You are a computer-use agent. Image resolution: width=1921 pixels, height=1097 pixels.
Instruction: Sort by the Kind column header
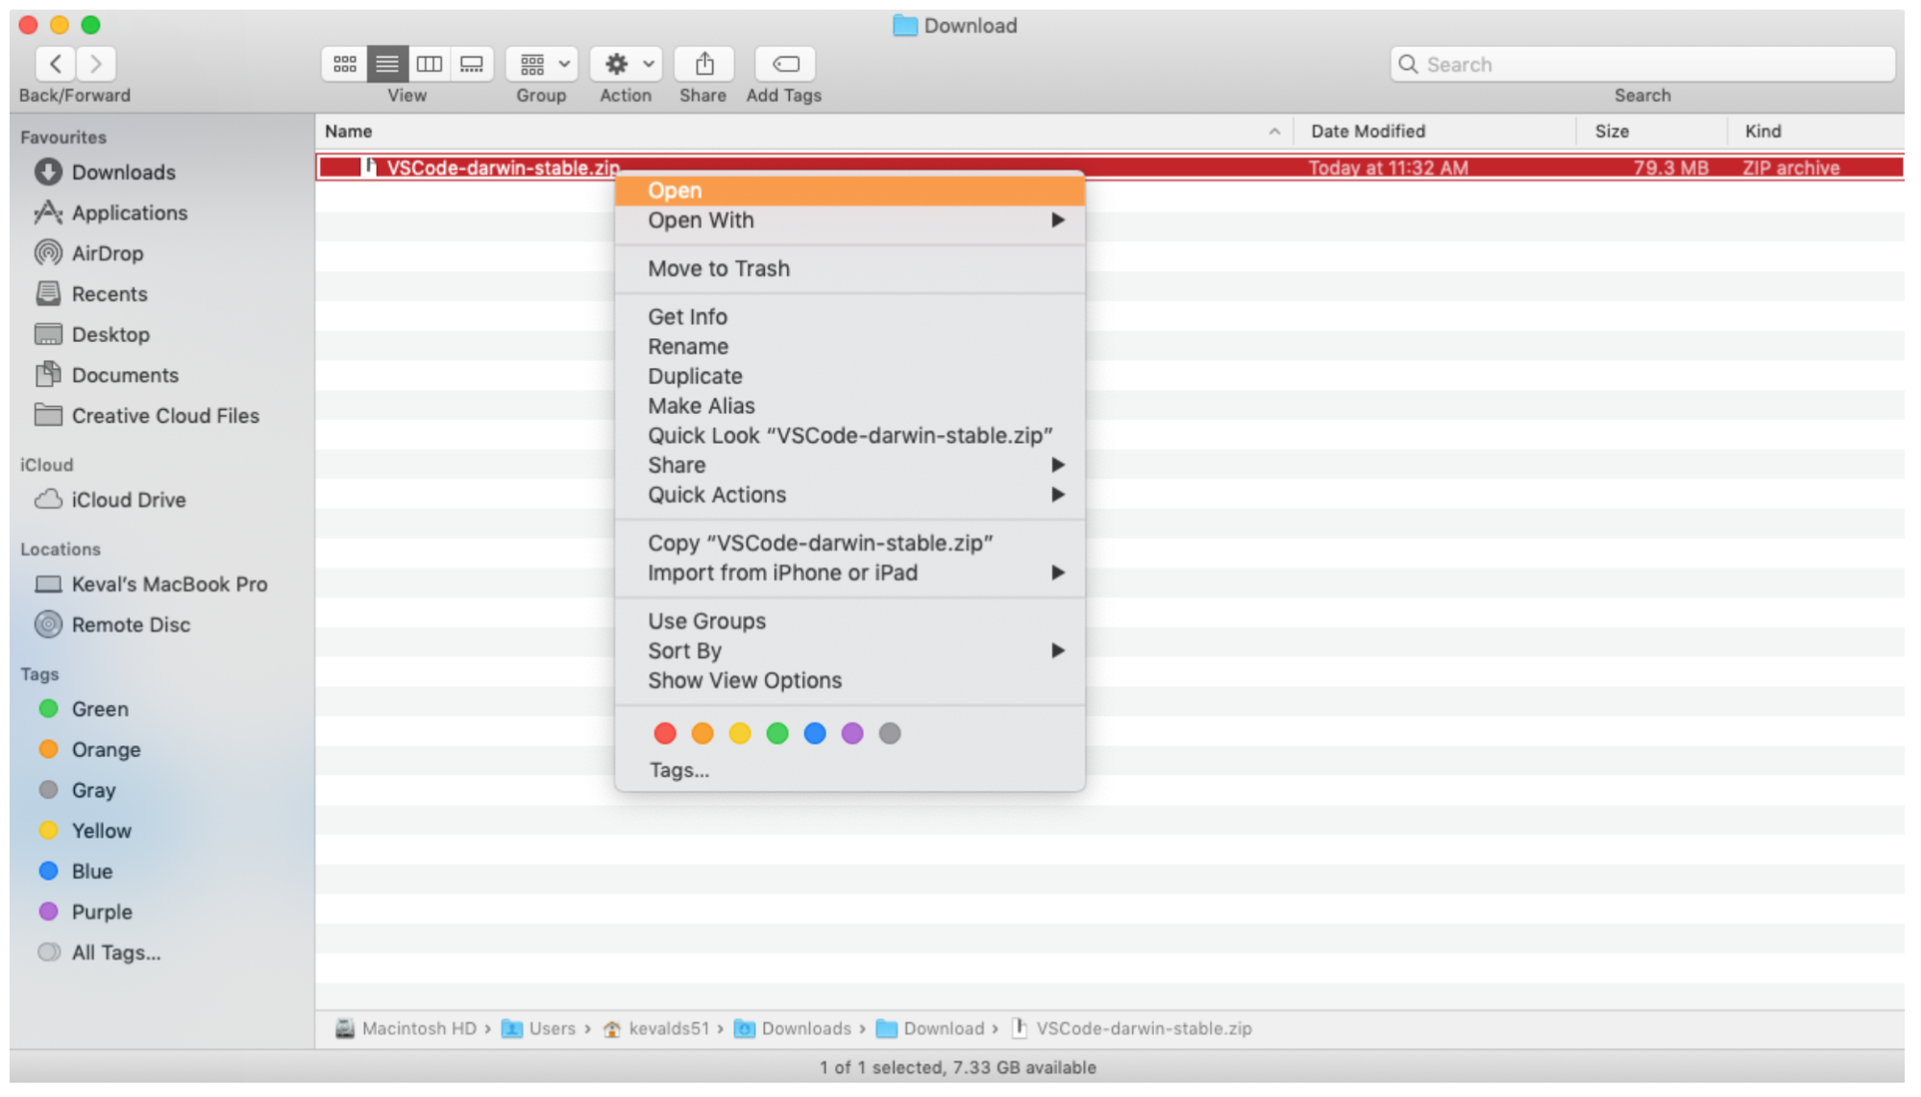[1816, 132]
